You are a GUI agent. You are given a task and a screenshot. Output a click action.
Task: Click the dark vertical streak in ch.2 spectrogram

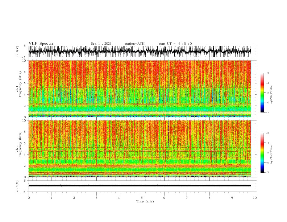(169, 134)
